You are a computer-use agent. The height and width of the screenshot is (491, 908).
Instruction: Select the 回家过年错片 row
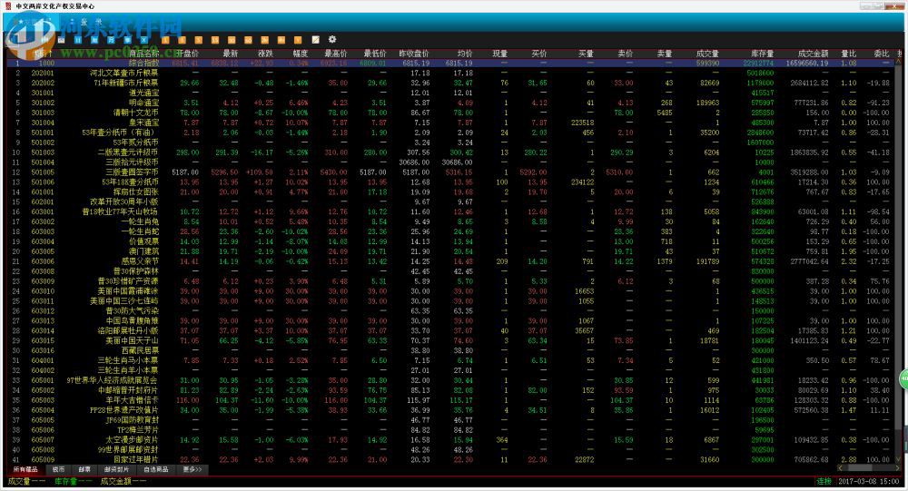[451, 460]
